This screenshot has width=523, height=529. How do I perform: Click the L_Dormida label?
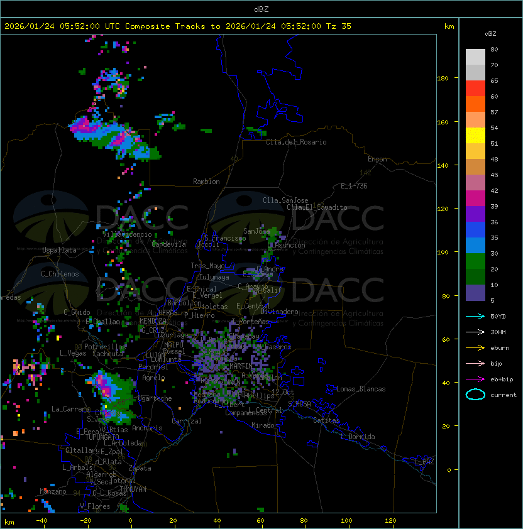358,437
